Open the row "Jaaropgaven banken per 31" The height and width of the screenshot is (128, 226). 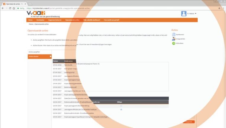point(75,91)
